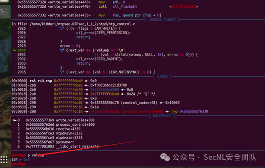Click '*valuep == '\0'' in line 2930
This screenshot has width=265, height=168.
(110, 50)
